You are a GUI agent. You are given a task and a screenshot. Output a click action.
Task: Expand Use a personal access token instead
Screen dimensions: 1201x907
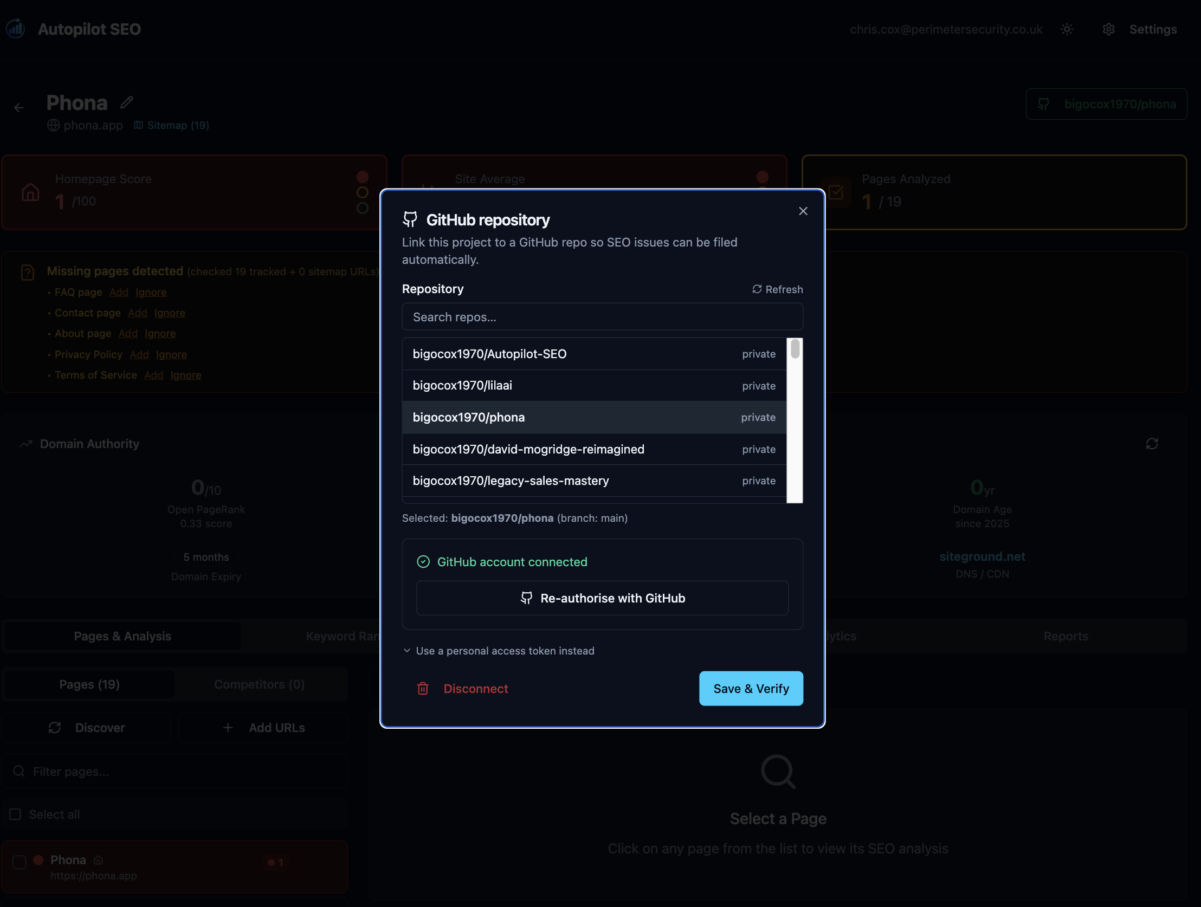point(499,651)
